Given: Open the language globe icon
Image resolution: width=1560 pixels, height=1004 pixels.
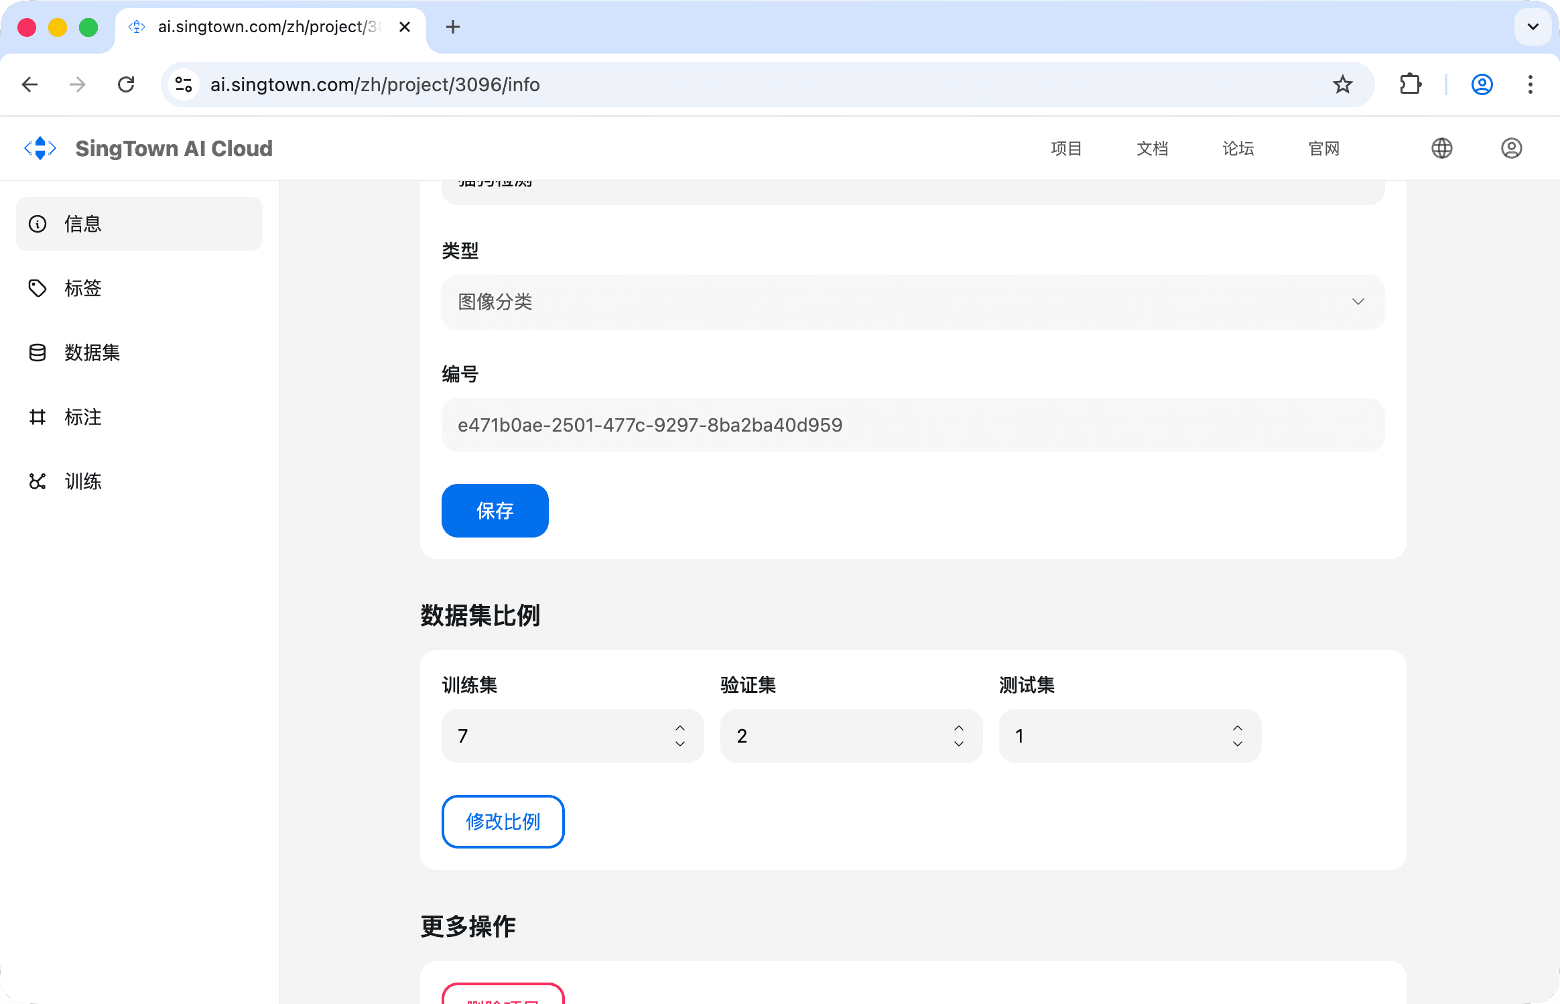Looking at the screenshot, I should 1441,148.
